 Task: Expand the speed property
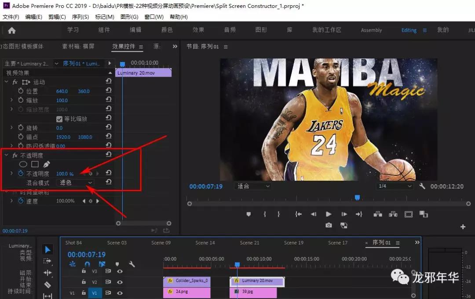pos(11,201)
